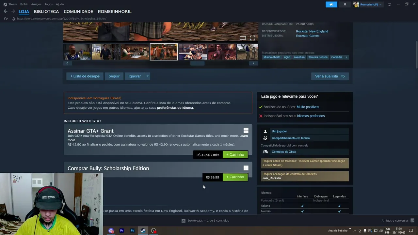The width and height of the screenshot is (418, 235).
Task: Go to the BIBLIOTECA tab
Action: point(46,11)
